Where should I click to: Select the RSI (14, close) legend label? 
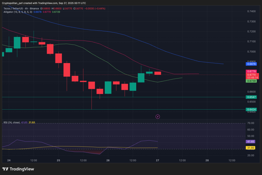12,123
